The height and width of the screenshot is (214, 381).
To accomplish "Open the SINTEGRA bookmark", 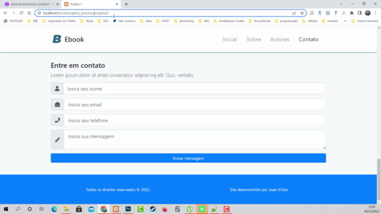I will click(x=13, y=21).
